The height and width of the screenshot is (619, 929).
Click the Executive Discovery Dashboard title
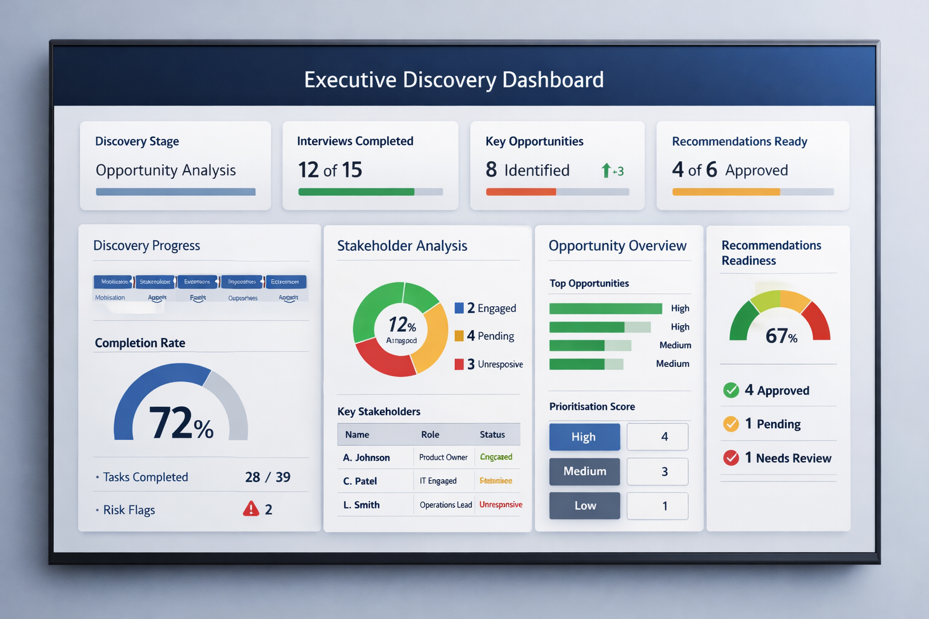[x=454, y=80]
